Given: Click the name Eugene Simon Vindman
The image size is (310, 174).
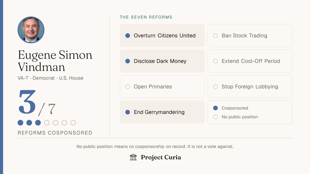Looking at the screenshot, I should (x=55, y=61).
